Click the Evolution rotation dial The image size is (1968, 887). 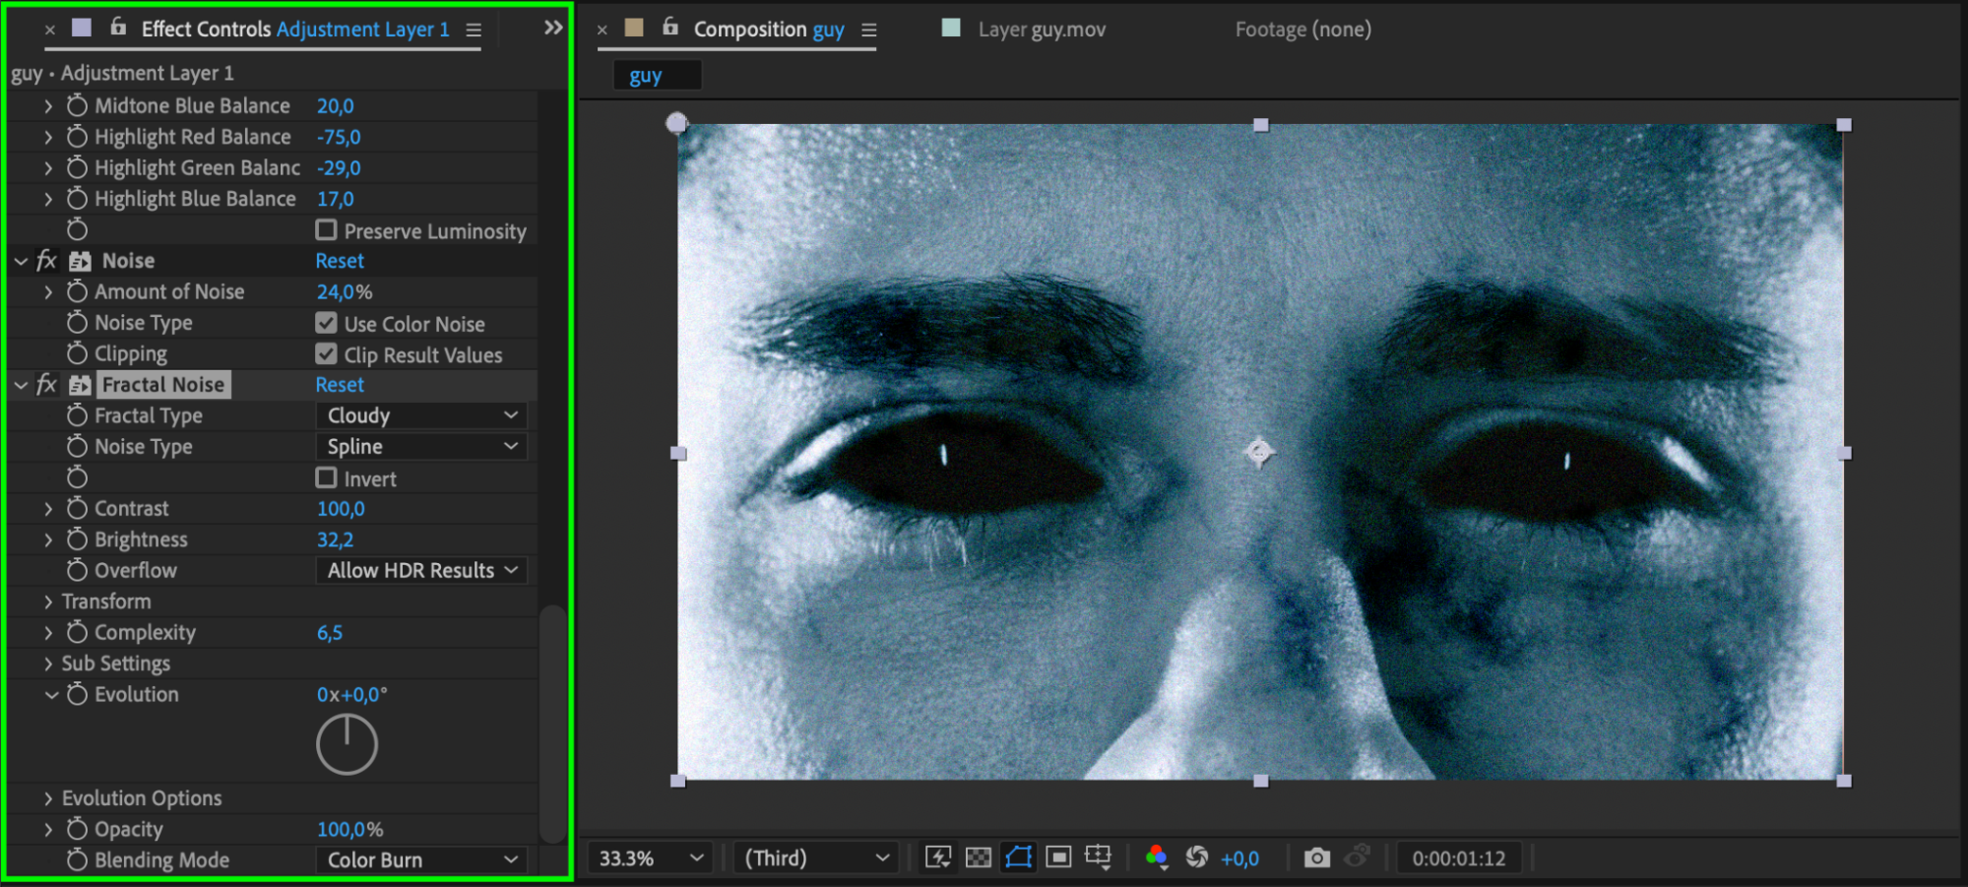347,744
